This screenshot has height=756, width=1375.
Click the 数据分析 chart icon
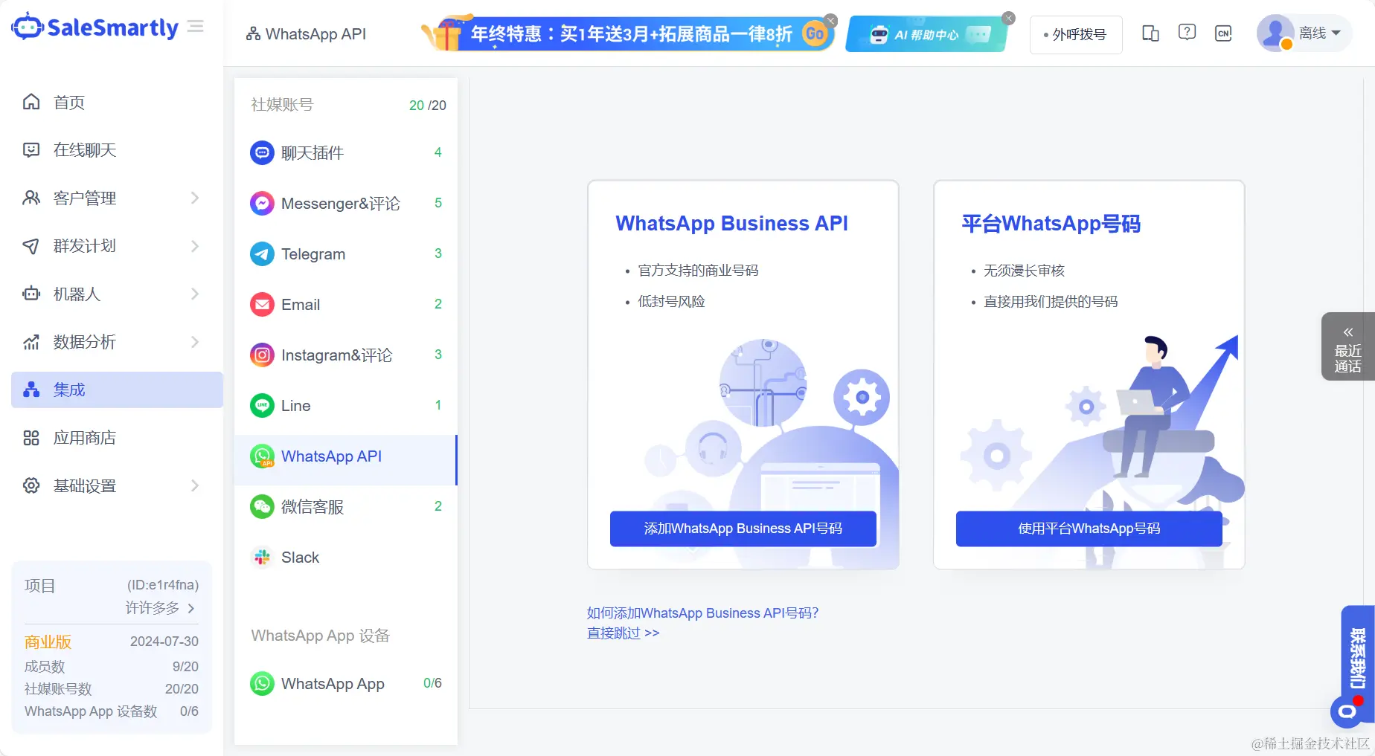click(x=31, y=342)
